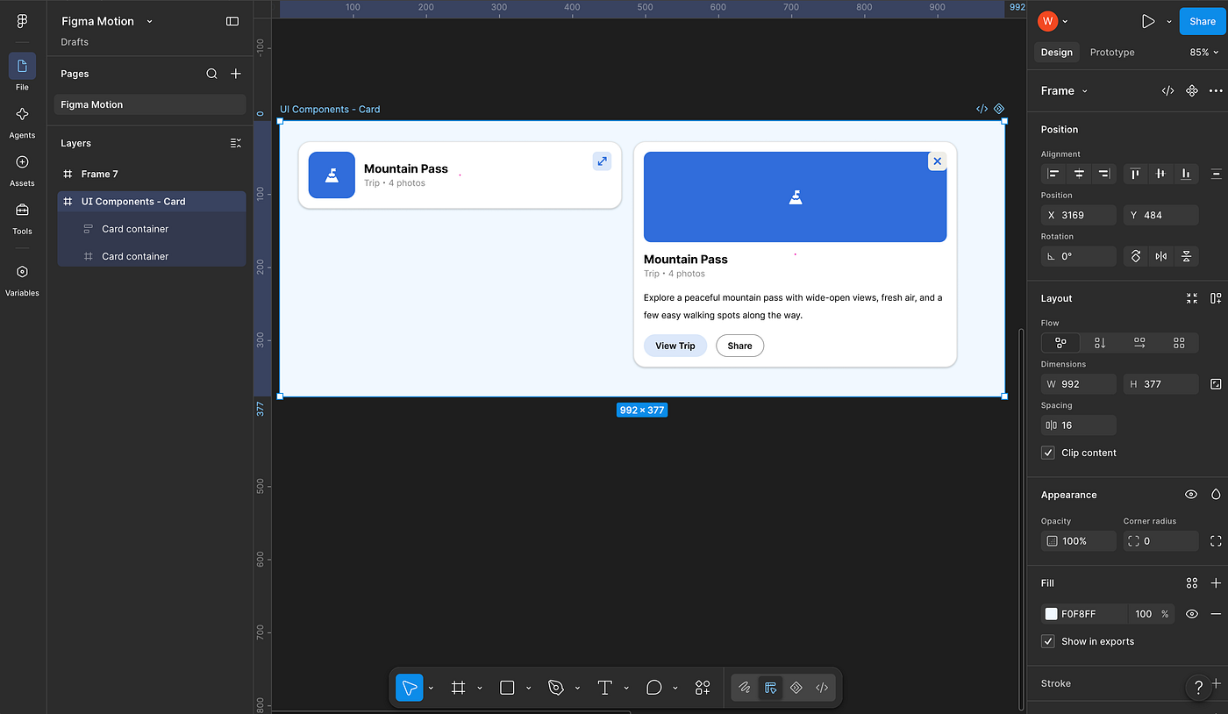This screenshot has width=1228, height=714.
Task: Select horizontal flow layout option
Action: tap(1139, 343)
